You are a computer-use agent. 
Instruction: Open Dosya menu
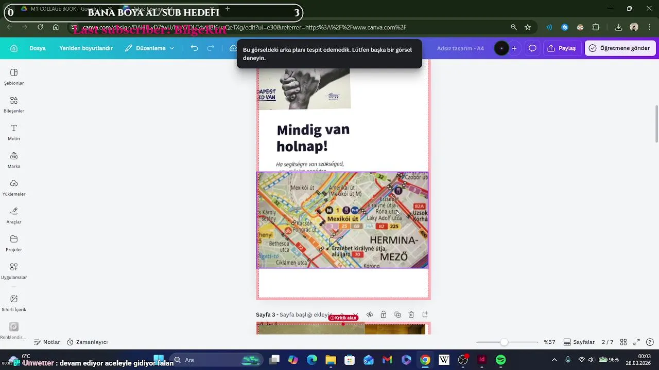[38, 48]
